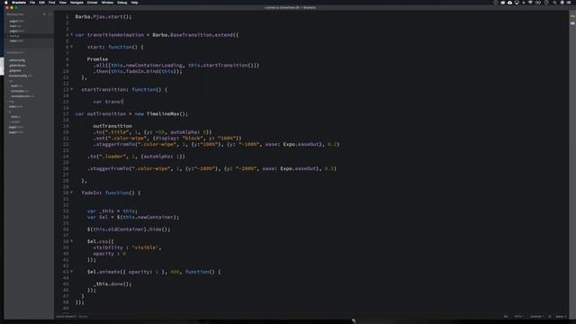The image size is (576, 324).
Task: Open Live Preview from the right toolbar
Action: (572, 16)
